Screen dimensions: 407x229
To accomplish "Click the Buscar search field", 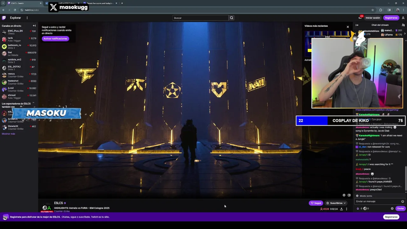I will pos(200,18).
